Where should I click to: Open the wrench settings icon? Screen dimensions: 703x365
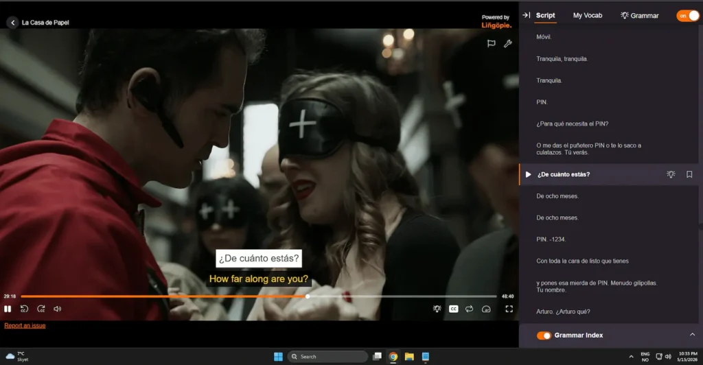click(507, 43)
